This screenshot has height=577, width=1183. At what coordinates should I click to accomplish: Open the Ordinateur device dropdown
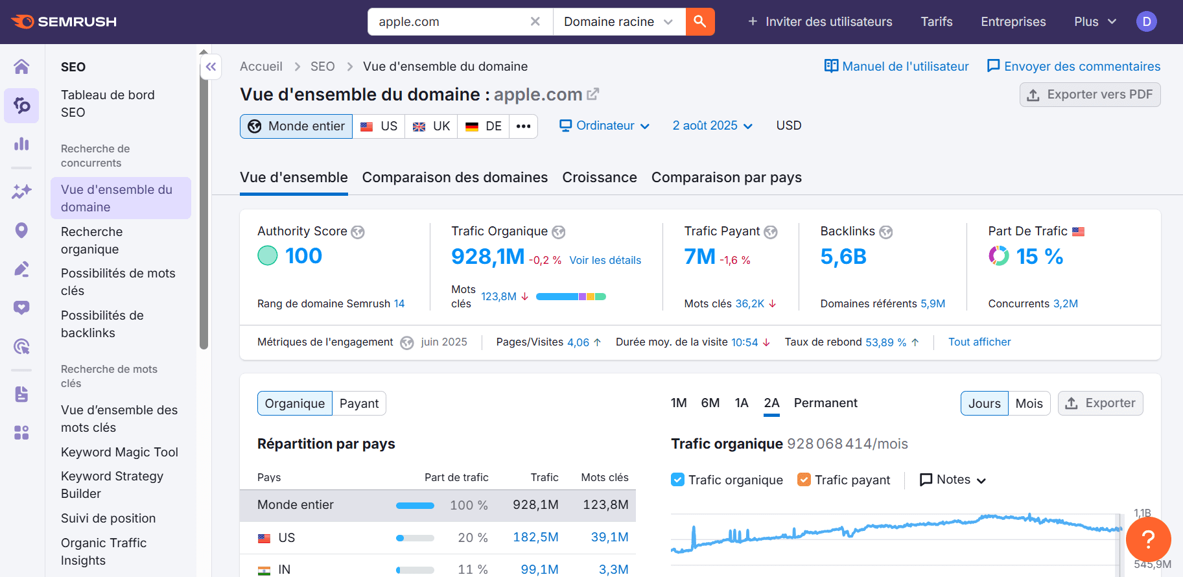[604, 126]
